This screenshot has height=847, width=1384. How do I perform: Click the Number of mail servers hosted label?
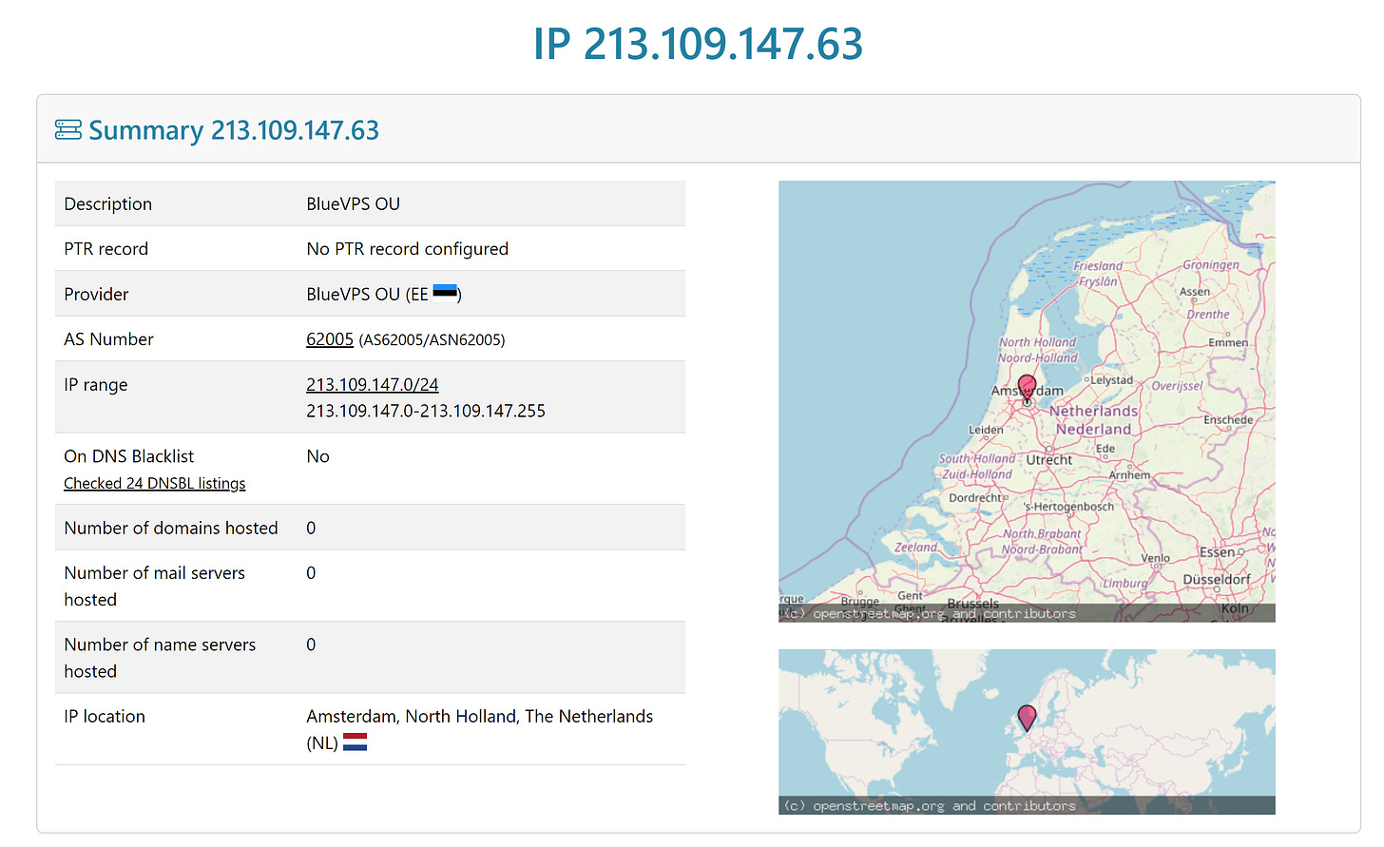(155, 587)
